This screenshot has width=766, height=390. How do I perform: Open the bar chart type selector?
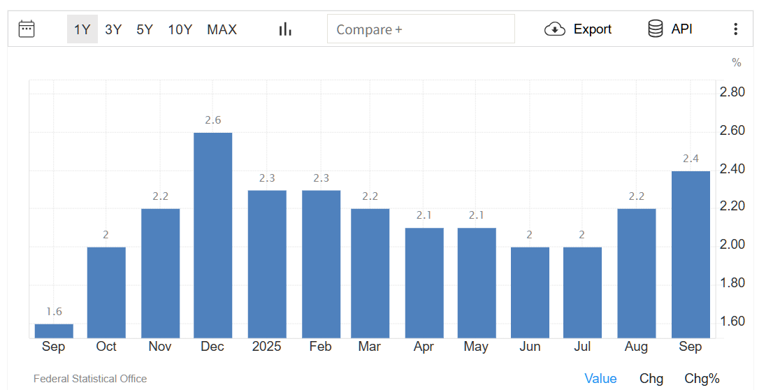(x=285, y=29)
